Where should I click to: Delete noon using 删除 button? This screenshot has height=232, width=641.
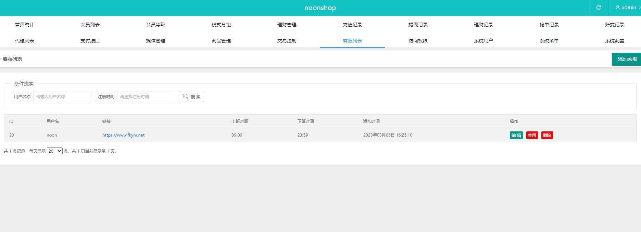[547, 135]
